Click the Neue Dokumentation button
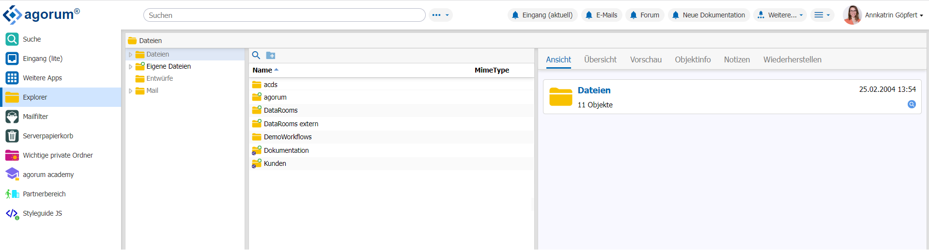Screen dimensions: 929x250 tap(709, 15)
